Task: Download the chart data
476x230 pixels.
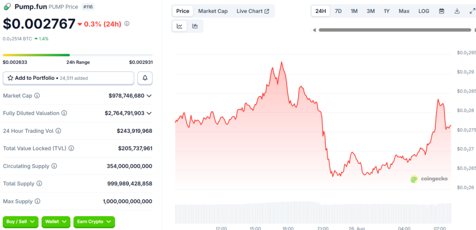Action: (457, 11)
